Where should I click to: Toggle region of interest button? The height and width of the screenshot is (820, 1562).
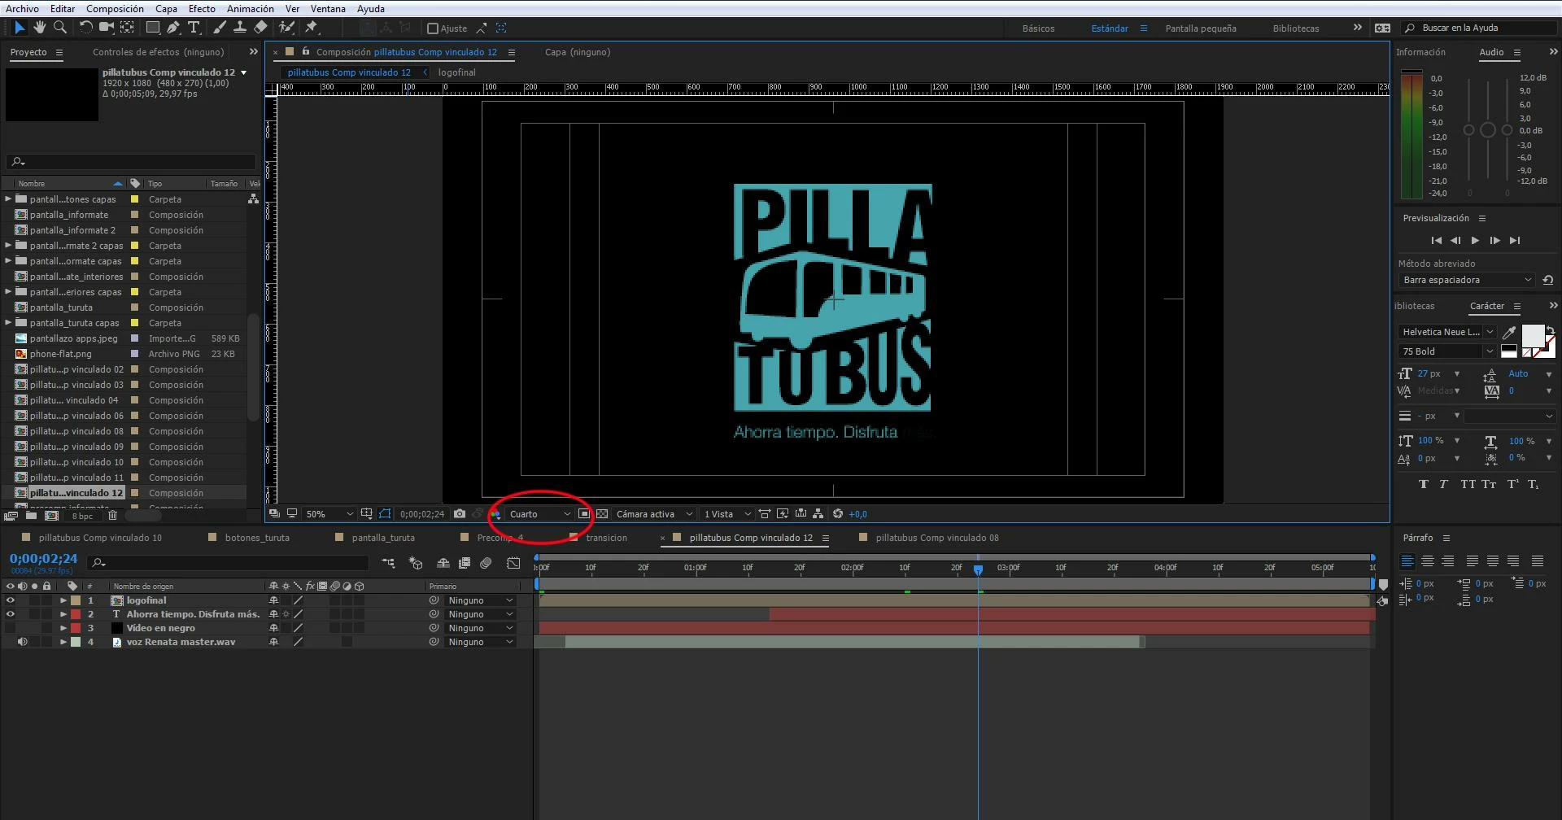click(584, 514)
